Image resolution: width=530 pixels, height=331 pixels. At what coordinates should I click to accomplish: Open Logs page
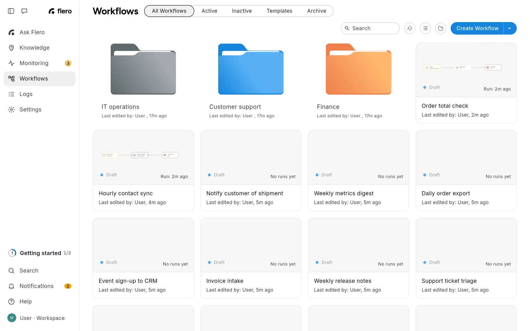tap(39, 94)
